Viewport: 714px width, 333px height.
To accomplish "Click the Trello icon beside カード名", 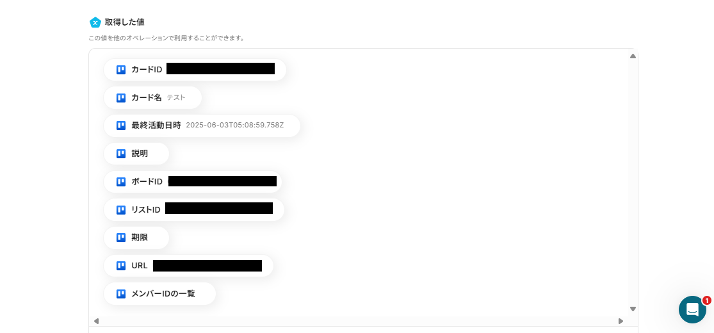I will (120, 97).
